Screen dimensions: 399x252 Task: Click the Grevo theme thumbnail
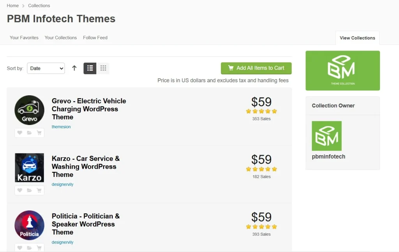[x=30, y=110]
